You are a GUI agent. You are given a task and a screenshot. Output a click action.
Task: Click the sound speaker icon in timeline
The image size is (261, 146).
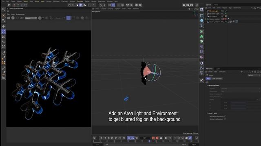pyautogui.click(x=137, y=138)
